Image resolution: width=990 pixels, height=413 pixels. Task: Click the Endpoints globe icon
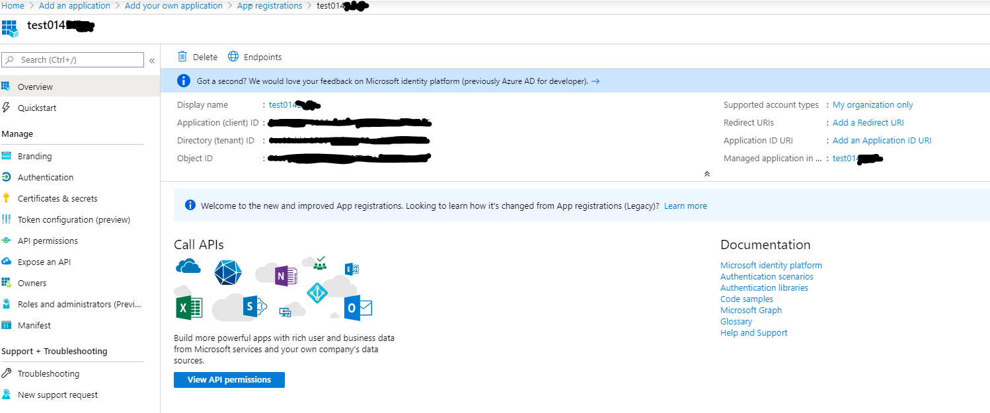tap(233, 57)
